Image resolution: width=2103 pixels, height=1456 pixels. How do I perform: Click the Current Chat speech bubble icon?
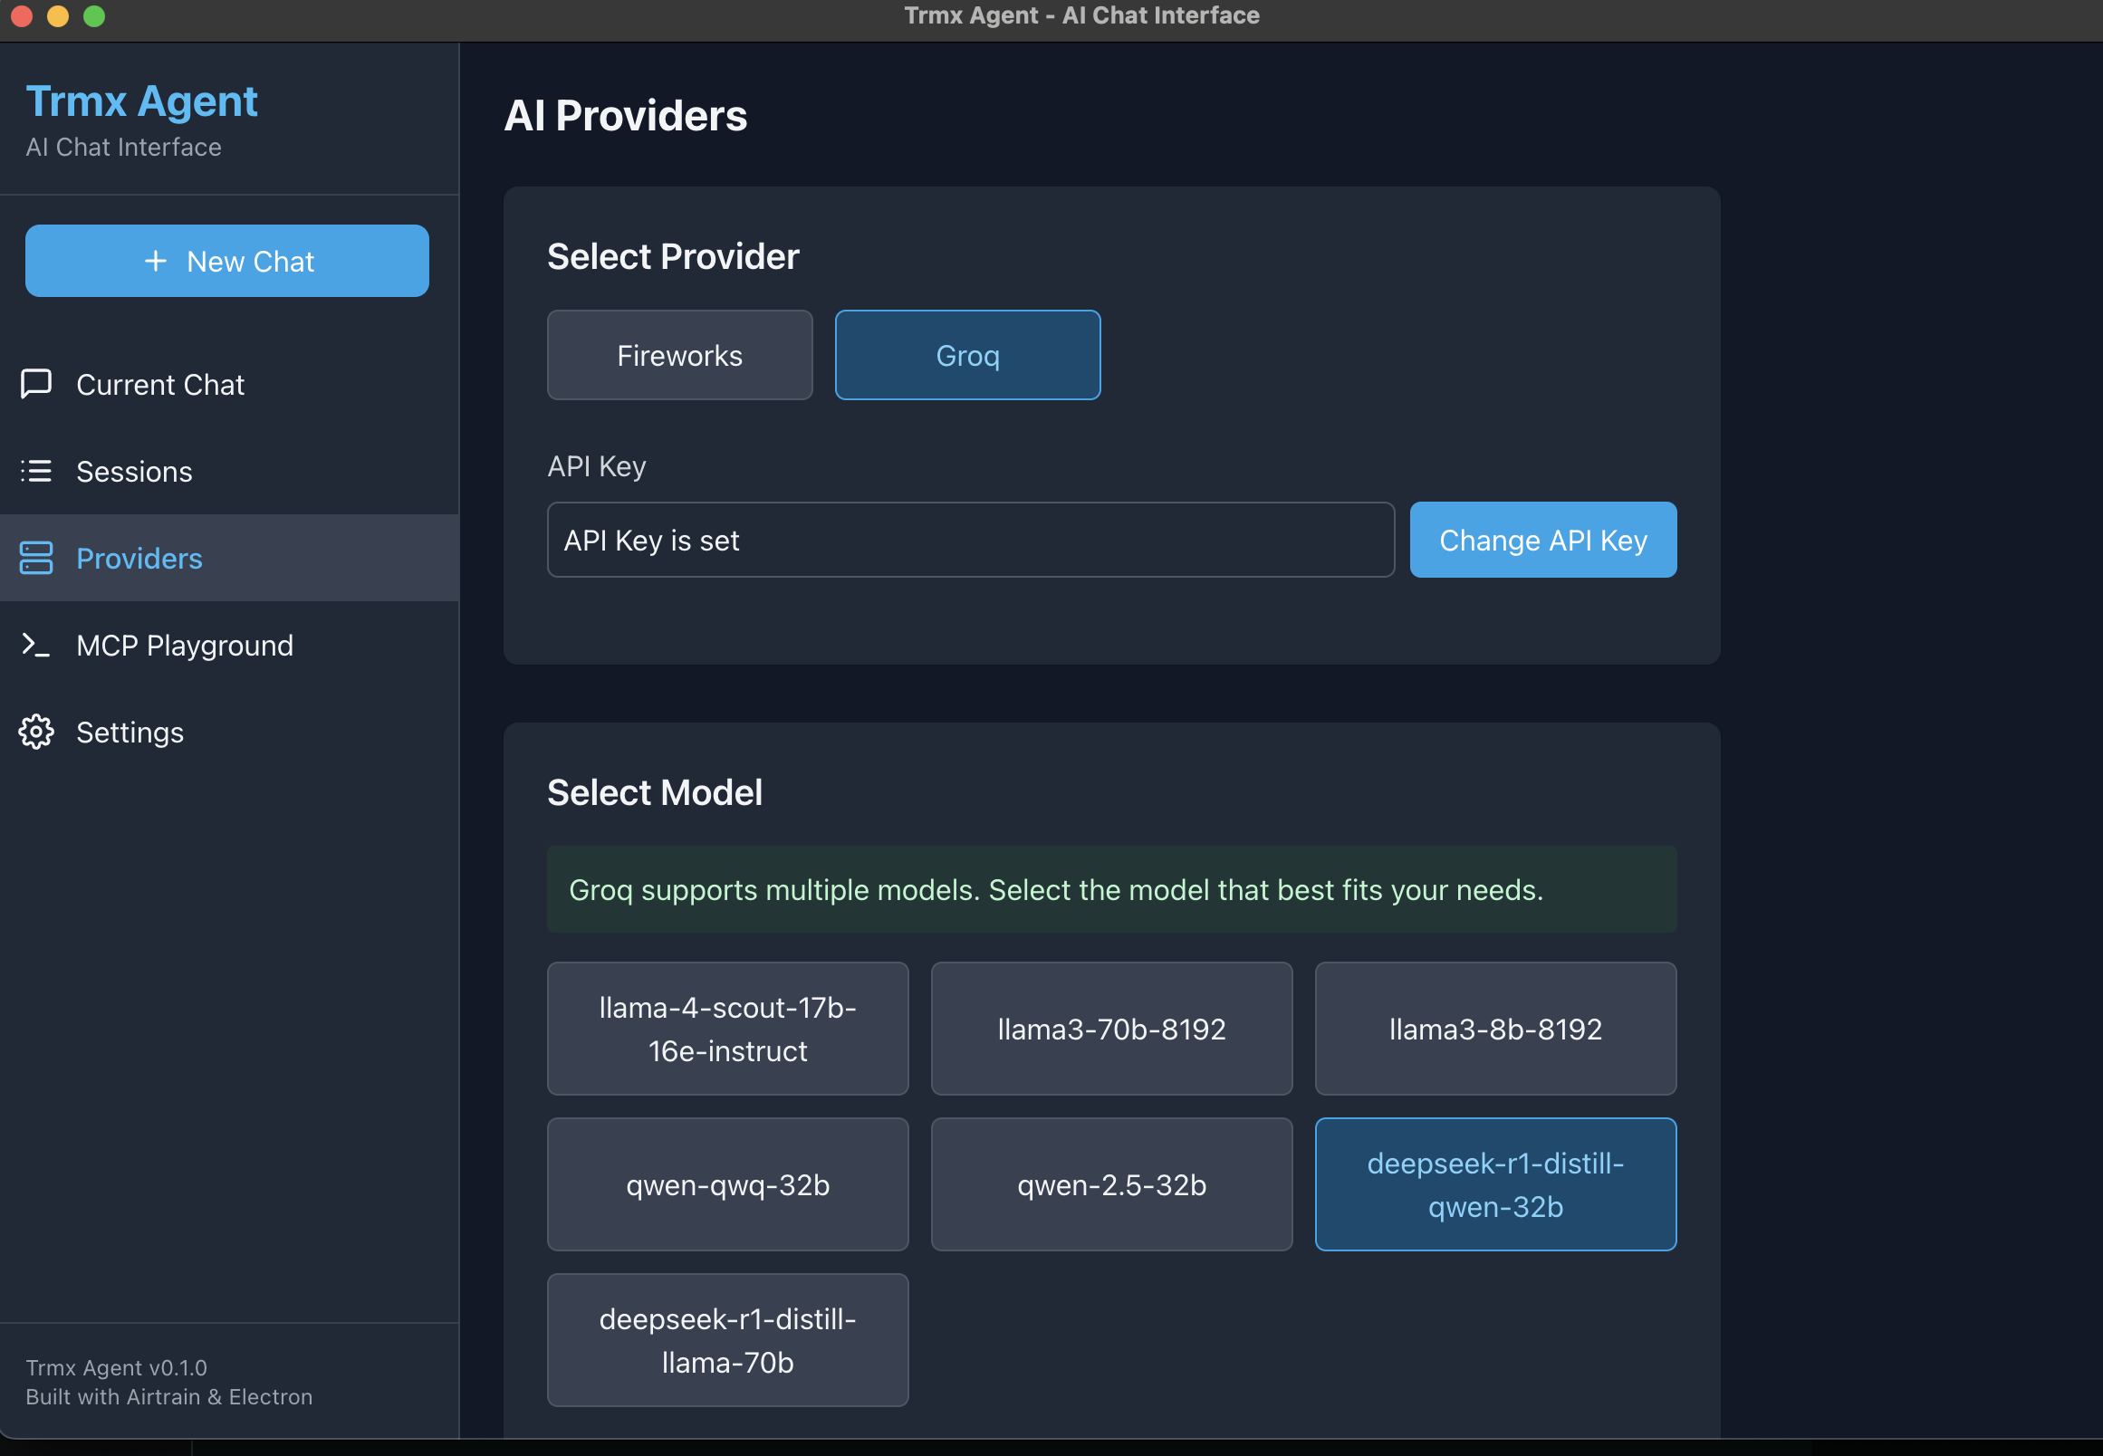click(36, 384)
